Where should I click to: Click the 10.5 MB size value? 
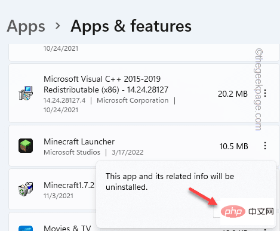234,146
